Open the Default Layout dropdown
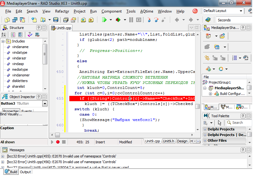The width and height of the screenshot is (261, 176). (241, 11)
